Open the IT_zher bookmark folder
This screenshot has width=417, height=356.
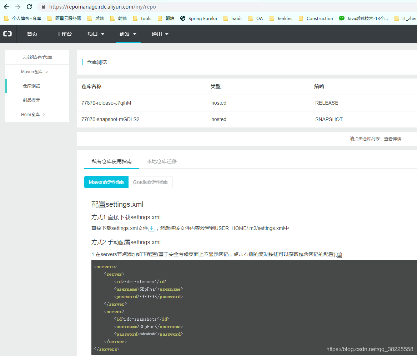pos(405,18)
